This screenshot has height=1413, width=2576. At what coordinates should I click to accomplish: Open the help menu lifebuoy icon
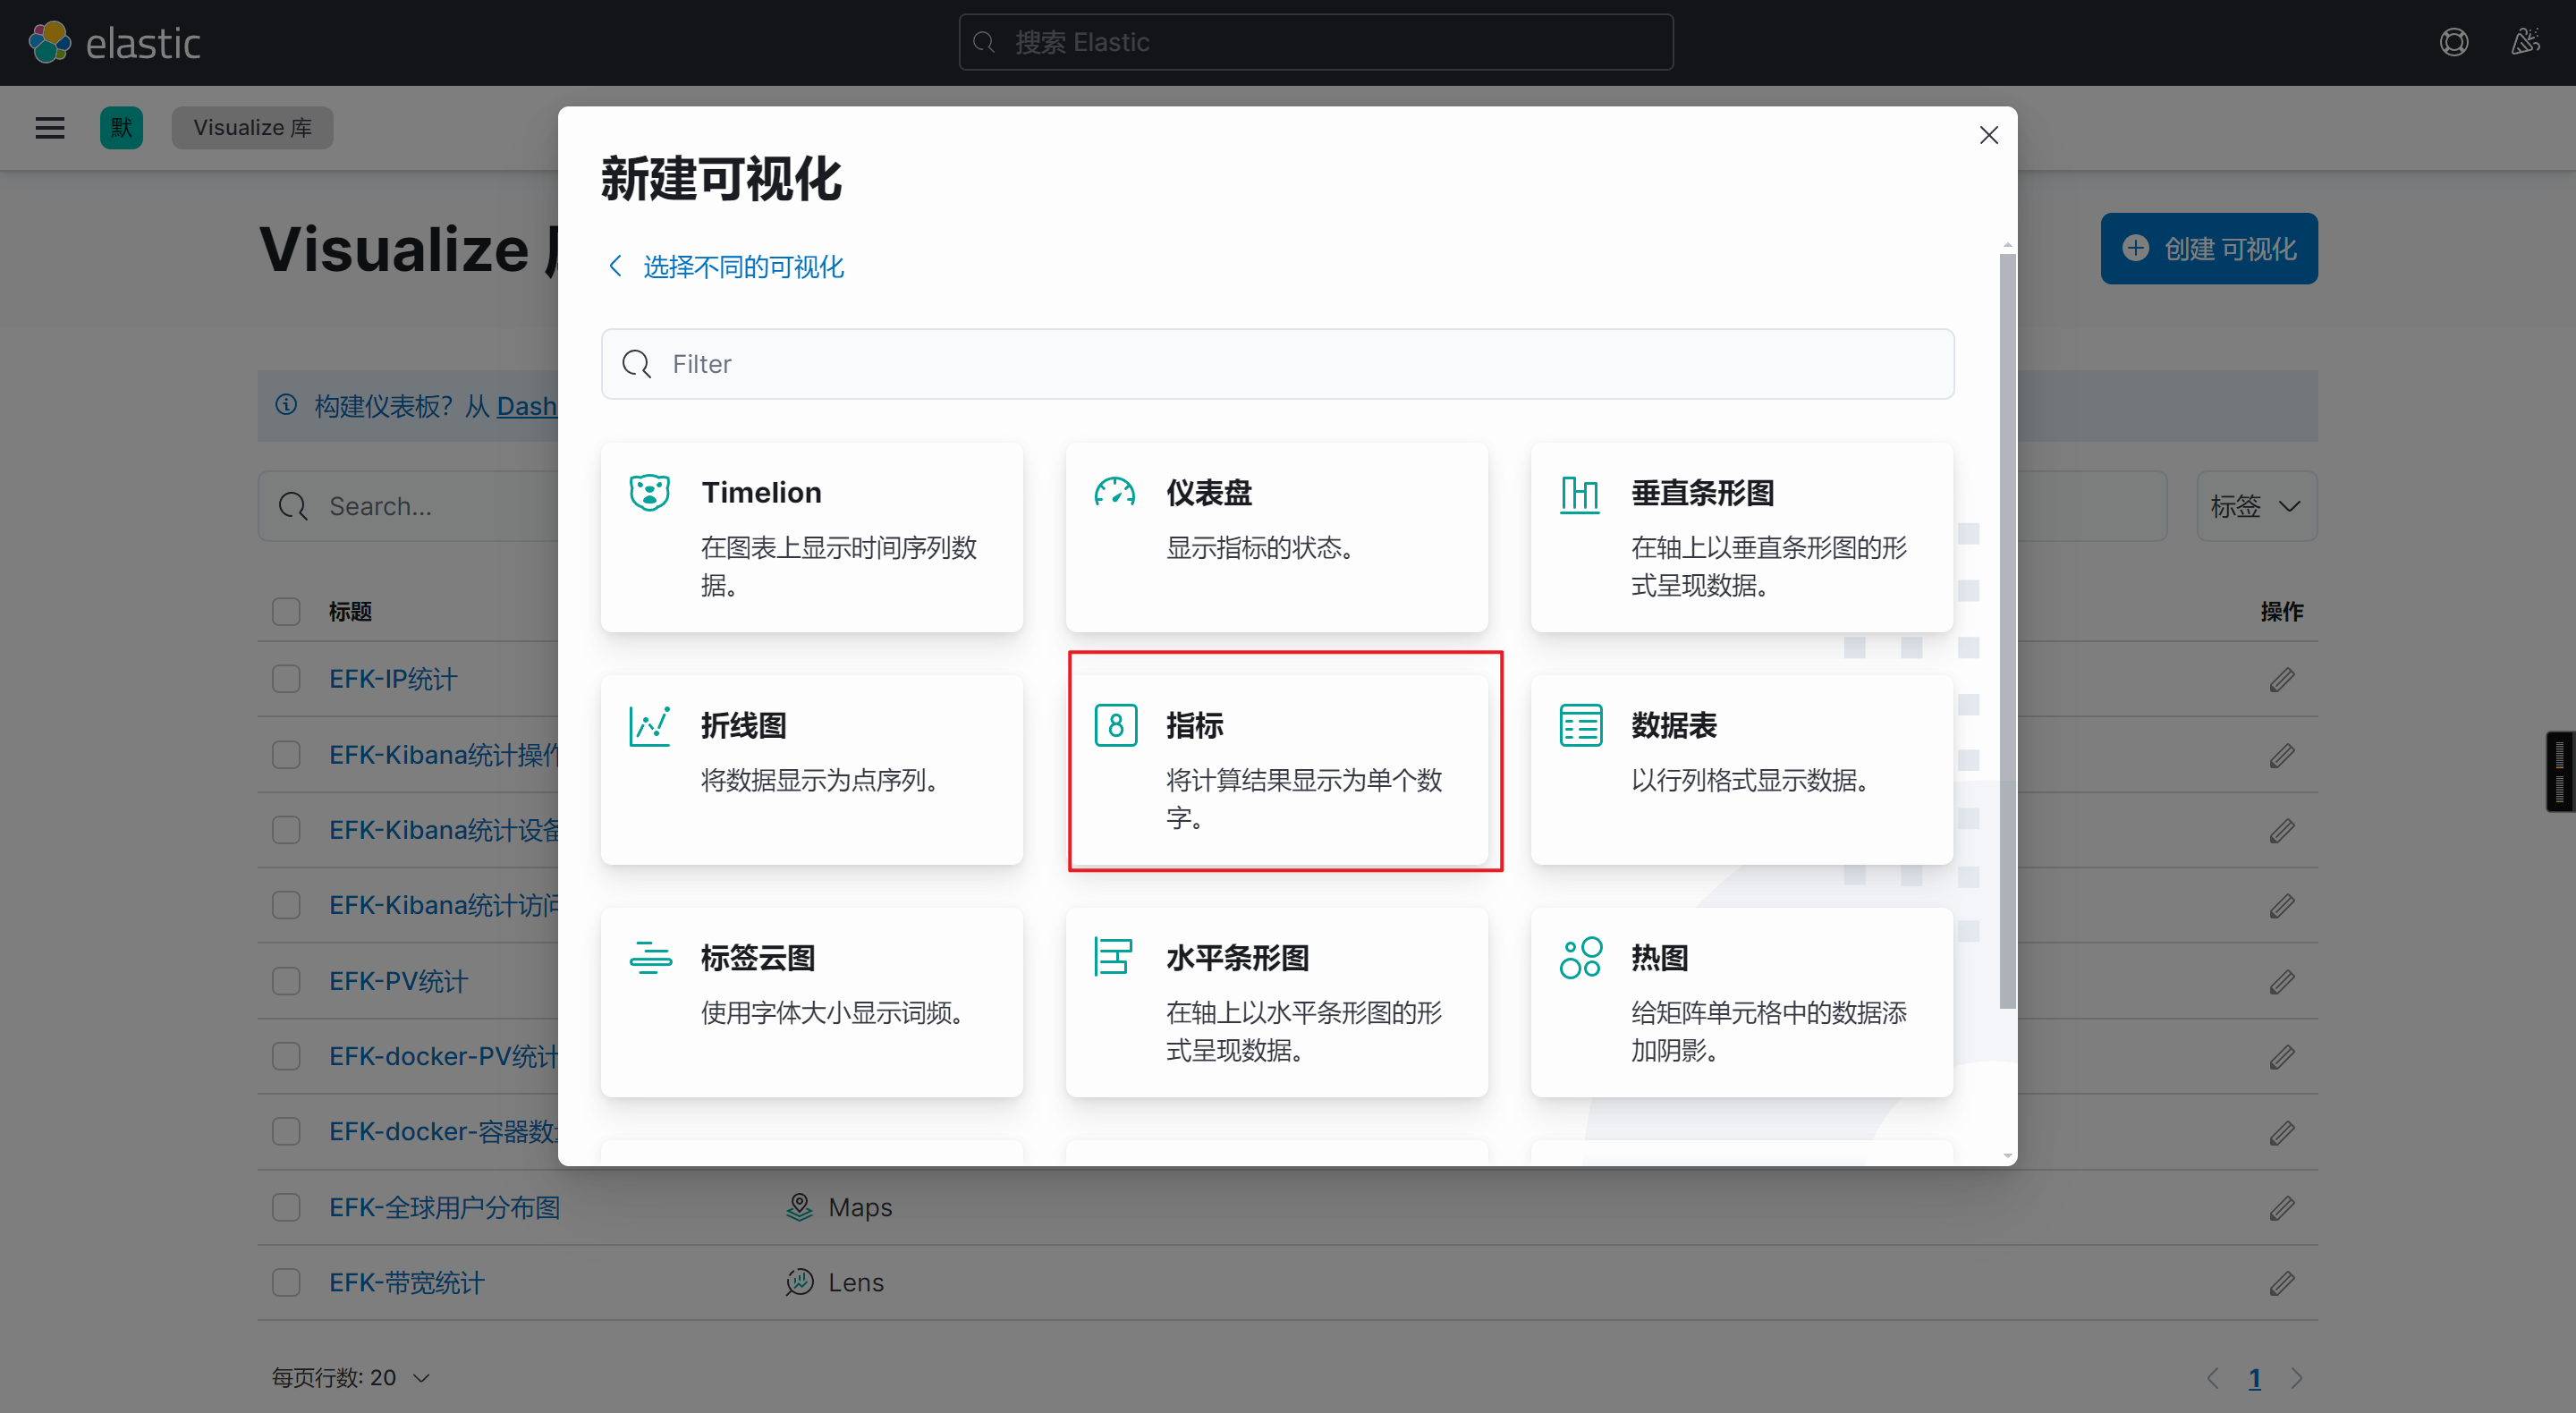coord(2453,42)
